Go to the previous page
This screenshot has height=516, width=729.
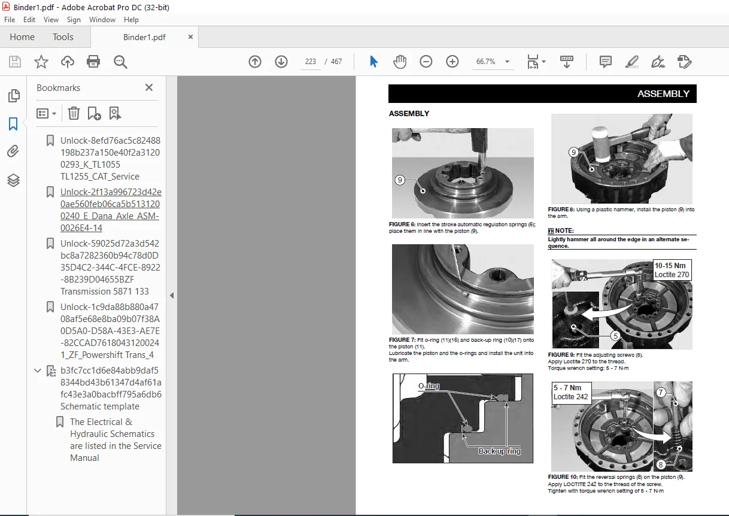[255, 62]
